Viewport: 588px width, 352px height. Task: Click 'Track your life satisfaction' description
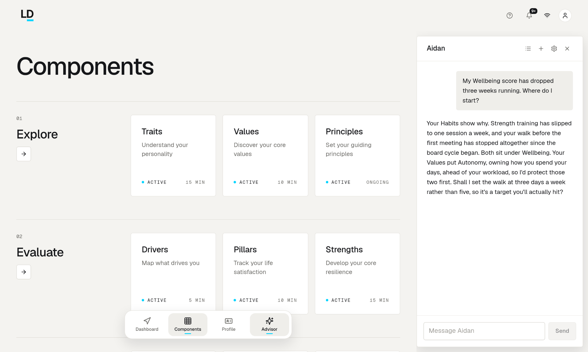tap(253, 267)
